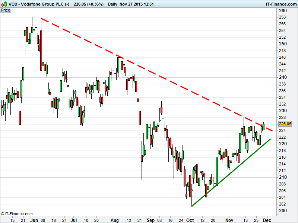Click the yellow 226.05 price tag on axis
The height and width of the screenshot is (223, 298).
point(285,124)
